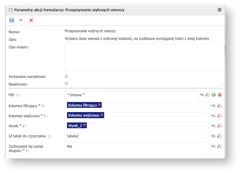The height and width of the screenshot is (173, 240).
Task: Open the function editor icon for Filtr
Action: click(207, 95)
